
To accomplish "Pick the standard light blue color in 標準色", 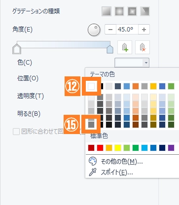I will pos(144,148).
